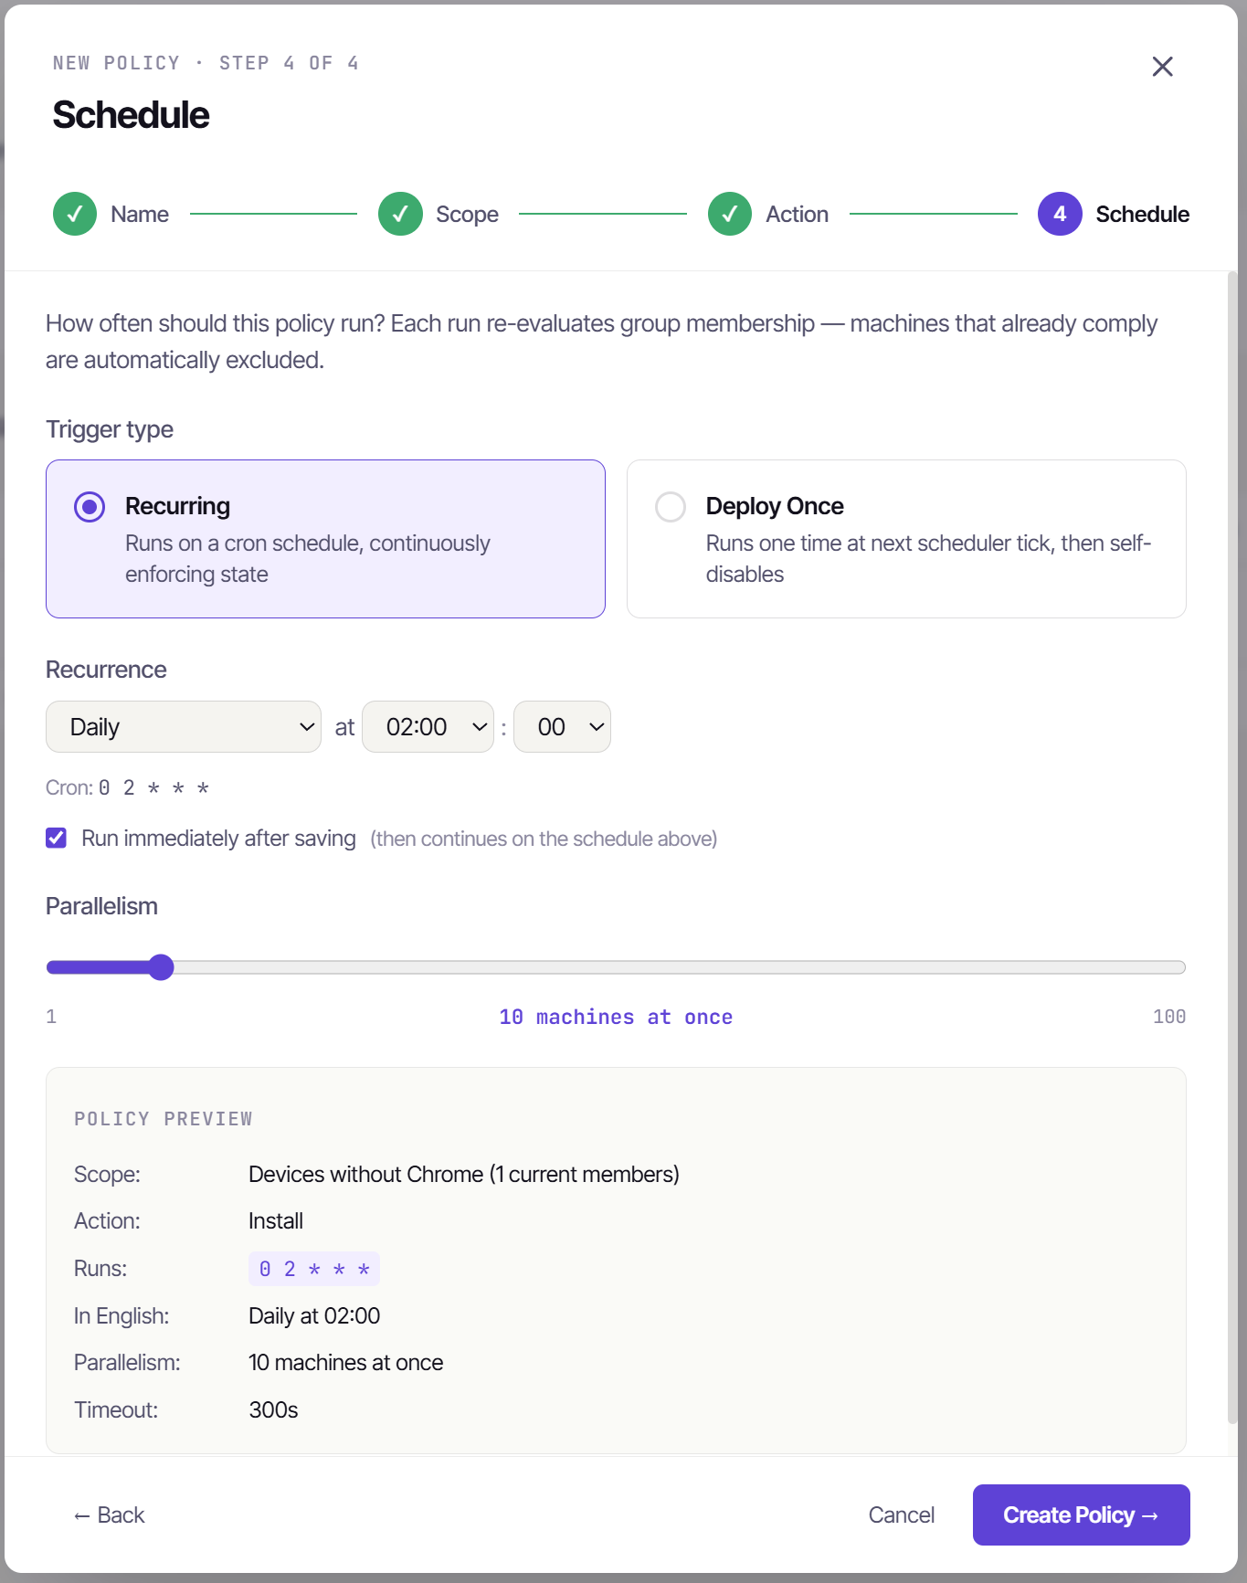Open the Daily recurrence dropdown
This screenshot has width=1247, height=1583.
click(x=184, y=727)
